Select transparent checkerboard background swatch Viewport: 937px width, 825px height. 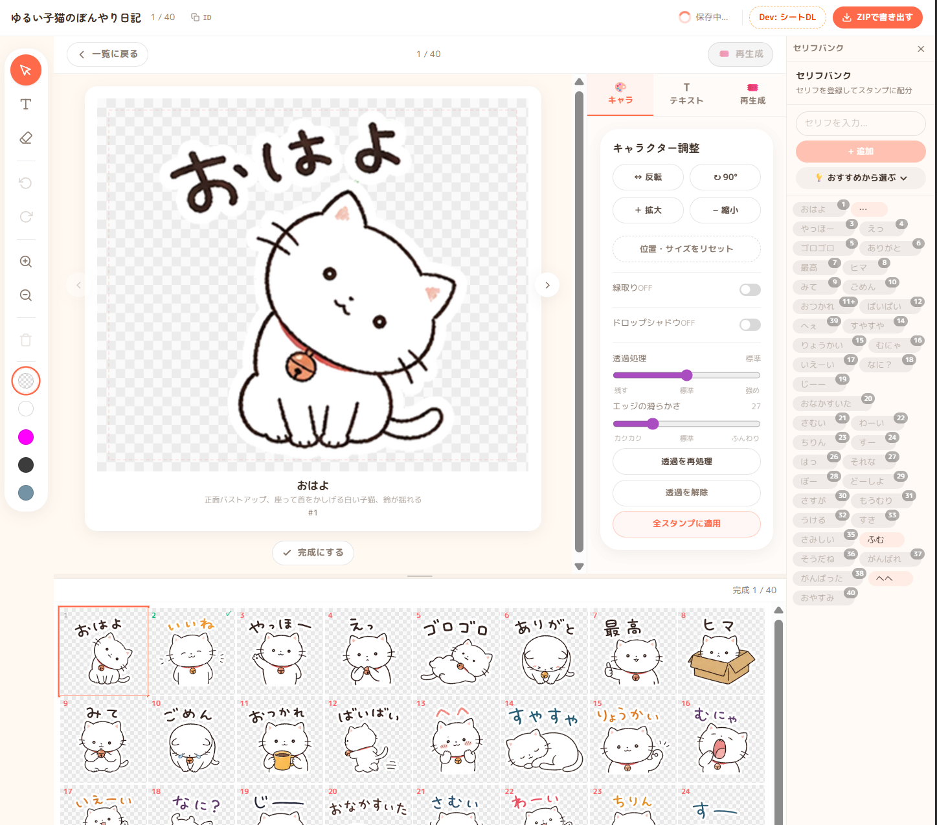pyautogui.click(x=26, y=381)
